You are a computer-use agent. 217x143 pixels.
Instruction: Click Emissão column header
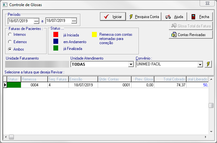click(x=83, y=79)
